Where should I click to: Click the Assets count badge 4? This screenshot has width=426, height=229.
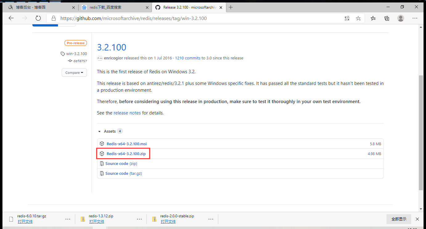click(x=120, y=131)
